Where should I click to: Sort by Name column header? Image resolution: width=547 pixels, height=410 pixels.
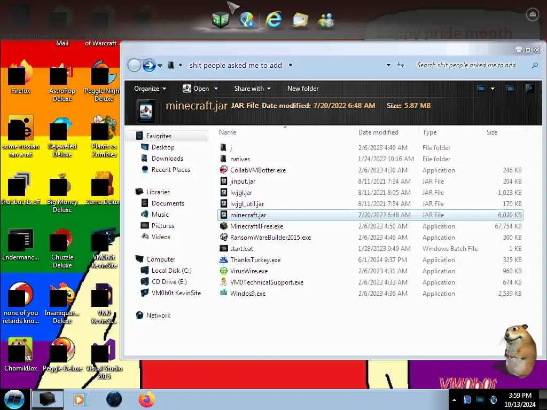(228, 132)
